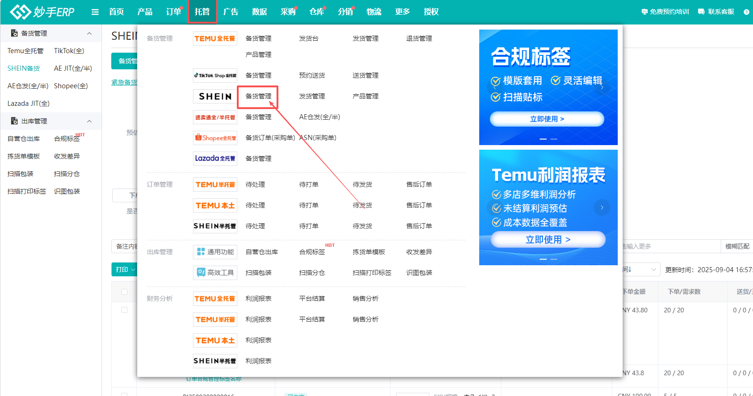Viewport: 753px width, 396px height.
Task: Open the sort dropdown next to 更新时间
Action: click(x=641, y=269)
